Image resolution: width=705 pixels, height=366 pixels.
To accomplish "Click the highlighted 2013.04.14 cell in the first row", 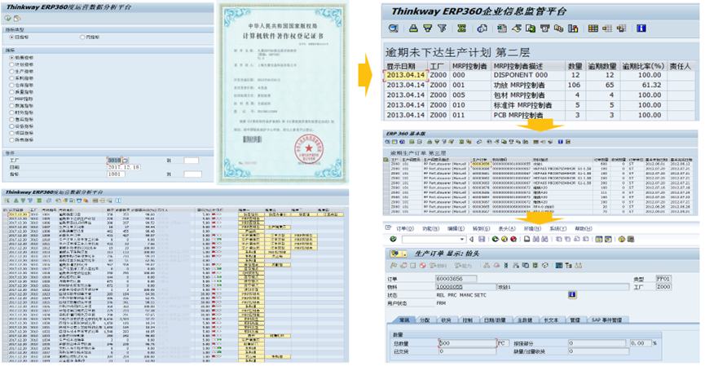I will 406,75.
